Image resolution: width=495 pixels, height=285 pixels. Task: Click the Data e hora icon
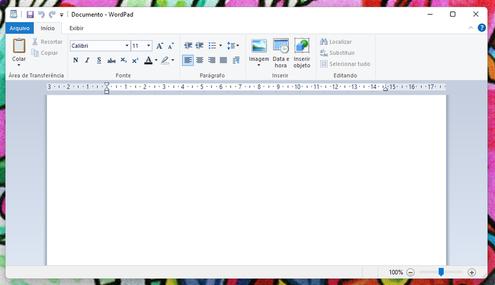tap(281, 53)
